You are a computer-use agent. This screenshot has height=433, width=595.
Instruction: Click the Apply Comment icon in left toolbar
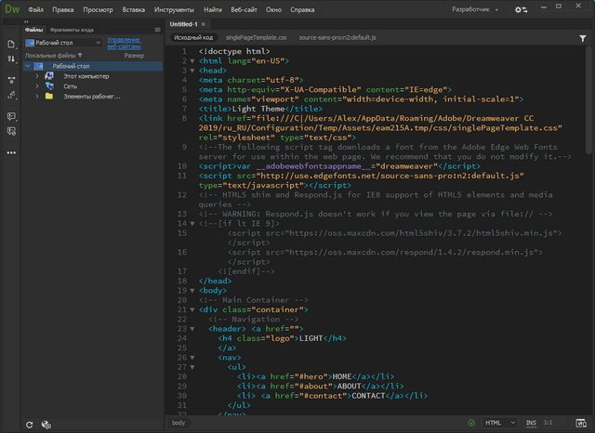(11, 117)
